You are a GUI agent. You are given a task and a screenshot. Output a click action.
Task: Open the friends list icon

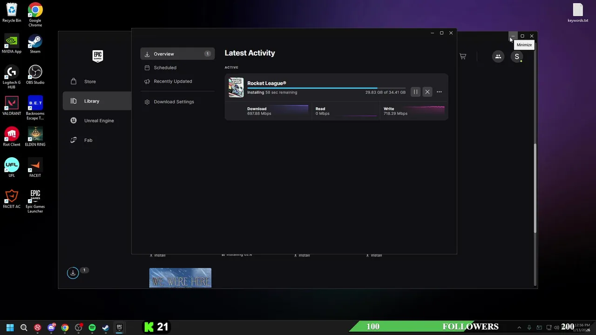498,56
